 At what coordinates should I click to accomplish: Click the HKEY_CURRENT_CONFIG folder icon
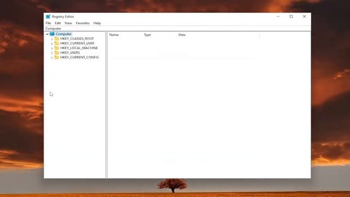click(x=57, y=57)
